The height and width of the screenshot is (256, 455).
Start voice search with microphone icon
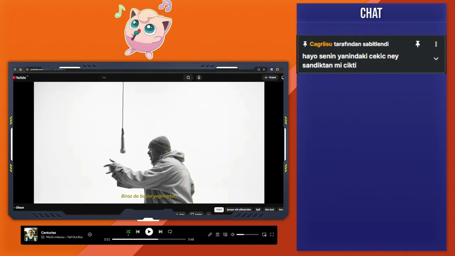click(199, 78)
